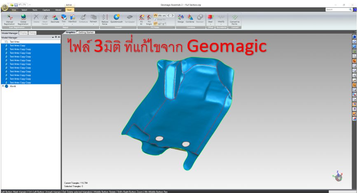
Task: Click the Open folder icon in quick access toolbar
Action: tap(12, 5)
